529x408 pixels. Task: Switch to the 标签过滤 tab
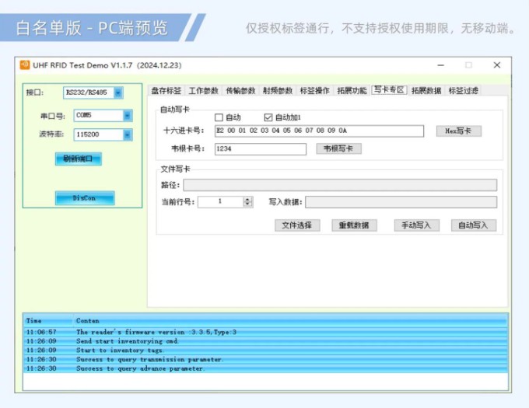[464, 91]
